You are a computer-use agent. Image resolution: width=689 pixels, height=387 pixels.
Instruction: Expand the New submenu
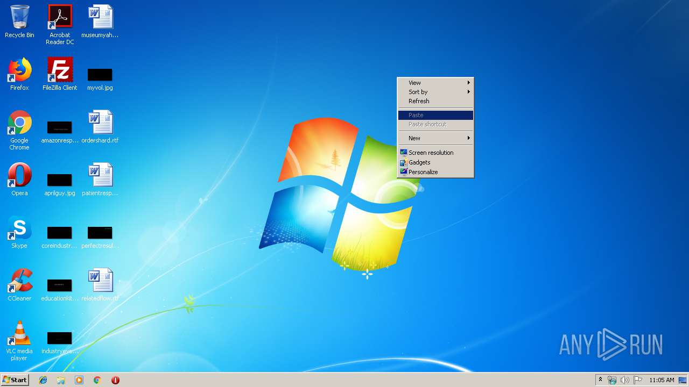435,138
